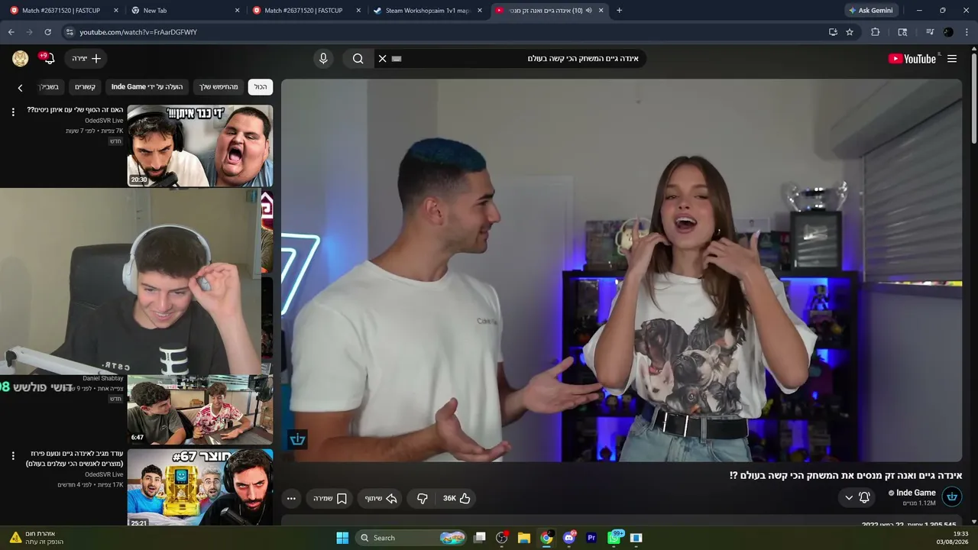Open options for the OdedSVR Live 20:30 video
This screenshot has height=550, width=978.
point(13,112)
